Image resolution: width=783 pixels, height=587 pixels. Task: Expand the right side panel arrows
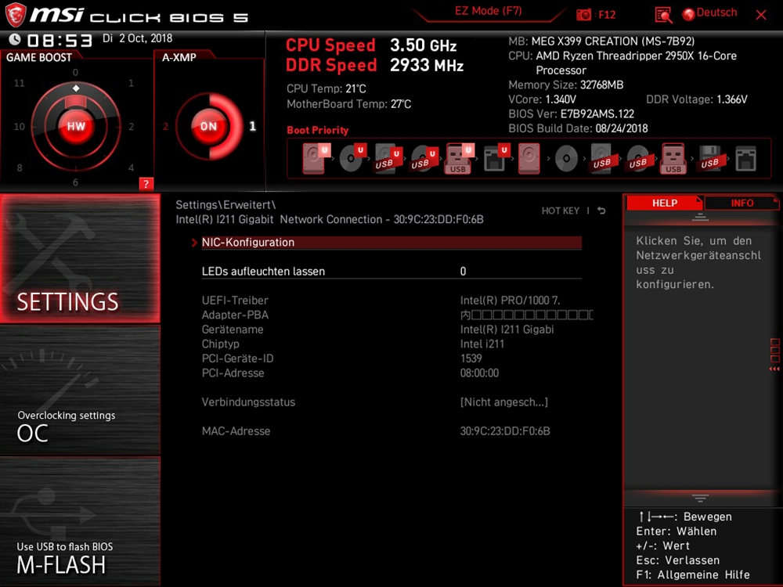click(x=774, y=355)
